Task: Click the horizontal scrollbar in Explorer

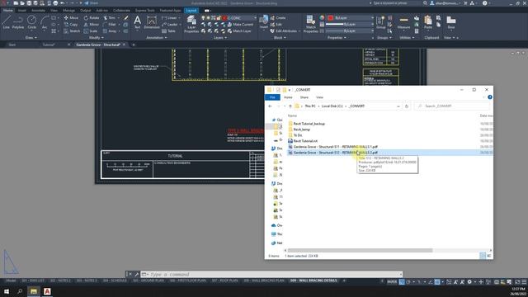Action: (x=360, y=250)
